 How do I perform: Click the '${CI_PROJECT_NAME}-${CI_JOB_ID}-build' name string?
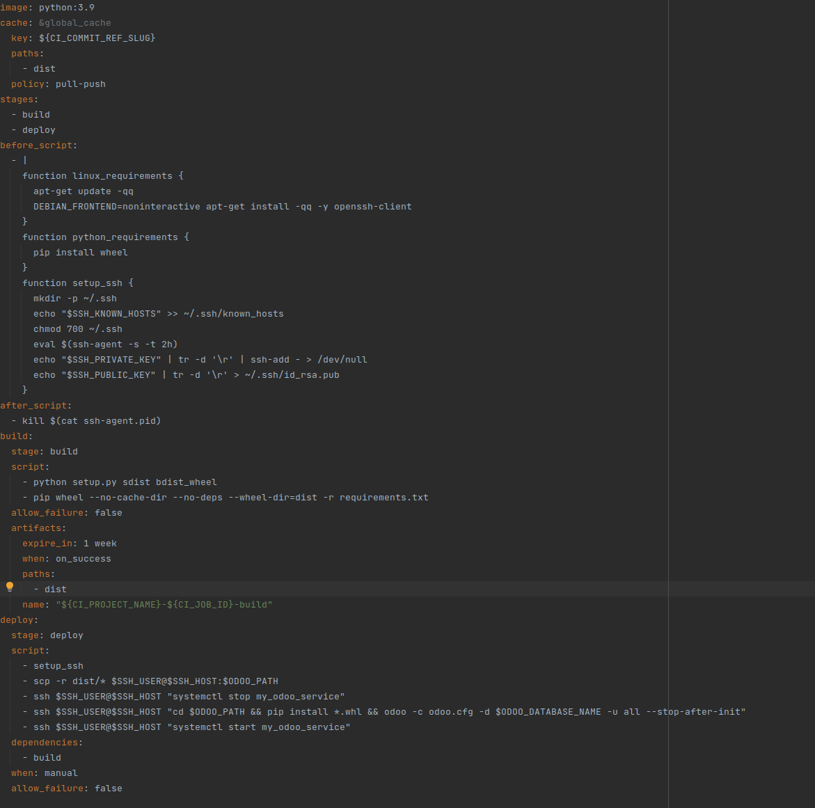(x=164, y=605)
